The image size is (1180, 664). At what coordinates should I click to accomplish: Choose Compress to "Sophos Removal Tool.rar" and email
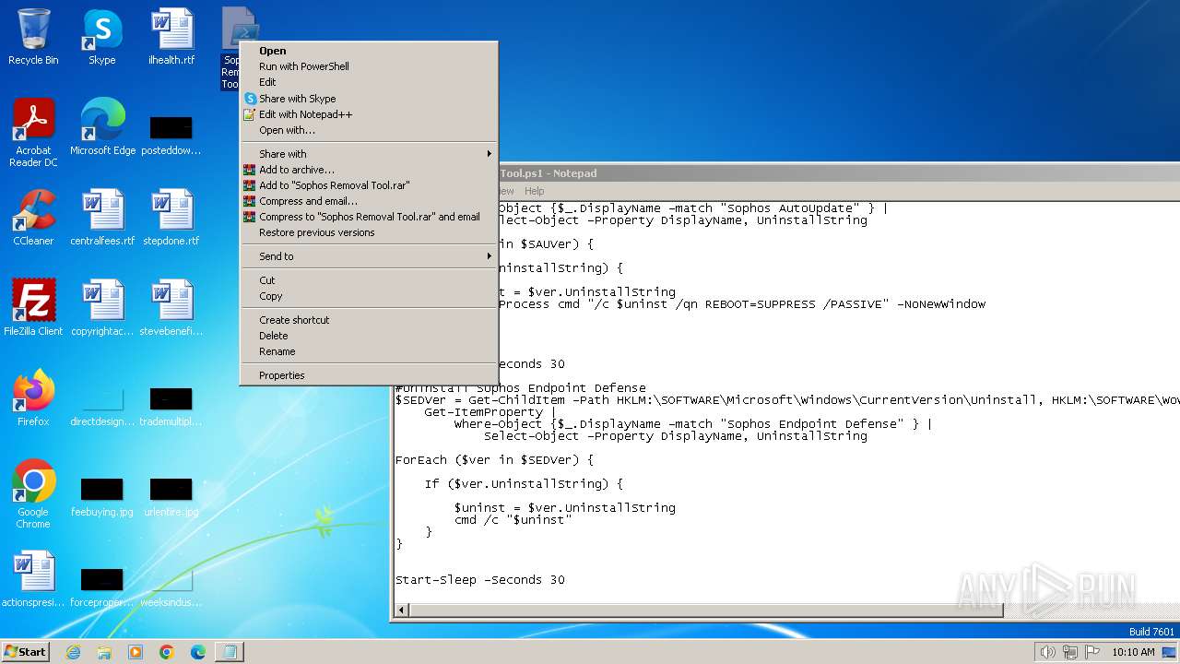click(369, 217)
